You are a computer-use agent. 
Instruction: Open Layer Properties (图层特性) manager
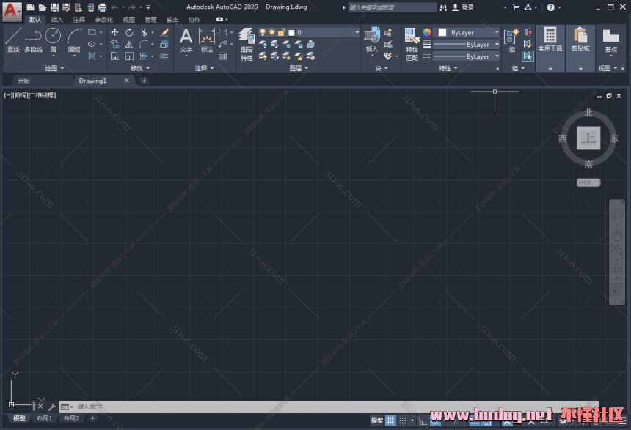coord(247,44)
